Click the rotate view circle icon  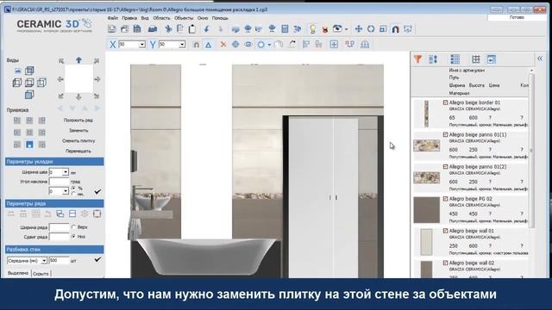click(x=371, y=29)
